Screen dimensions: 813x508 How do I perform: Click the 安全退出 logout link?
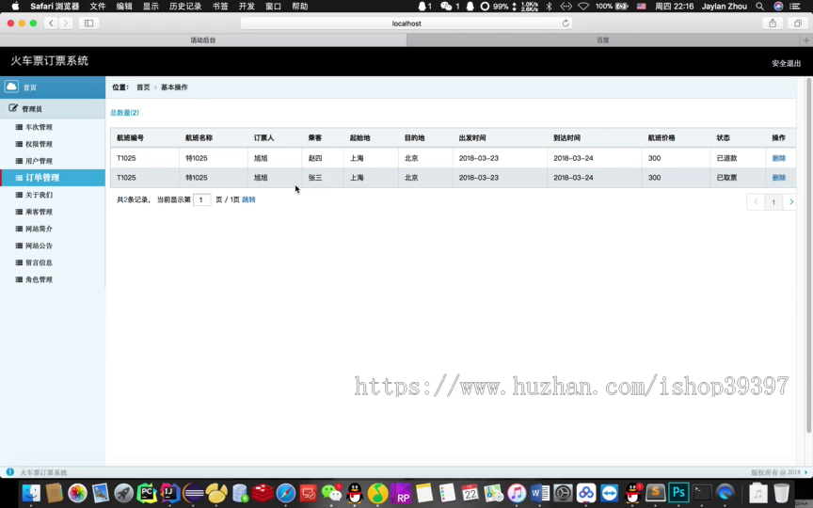(x=786, y=63)
